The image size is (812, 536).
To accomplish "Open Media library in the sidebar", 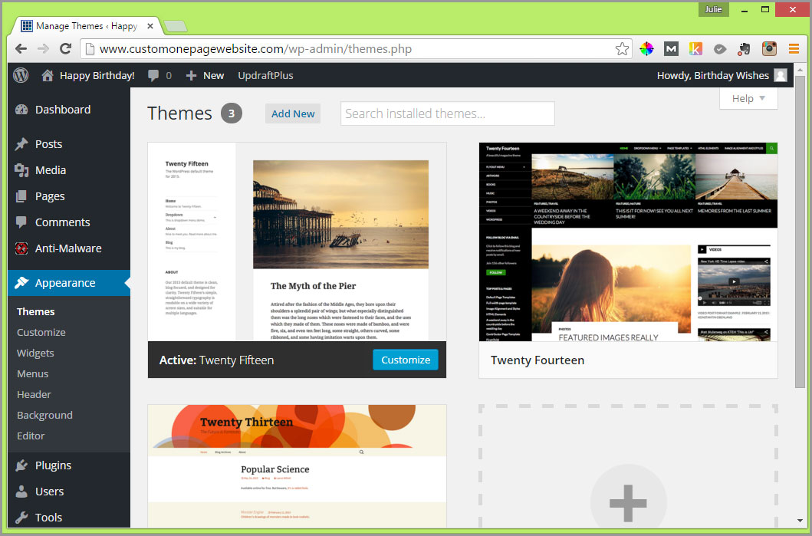I will click(51, 170).
